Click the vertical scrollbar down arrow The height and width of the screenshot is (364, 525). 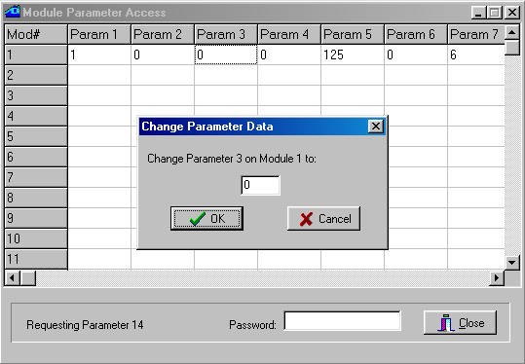(x=511, y=263)
